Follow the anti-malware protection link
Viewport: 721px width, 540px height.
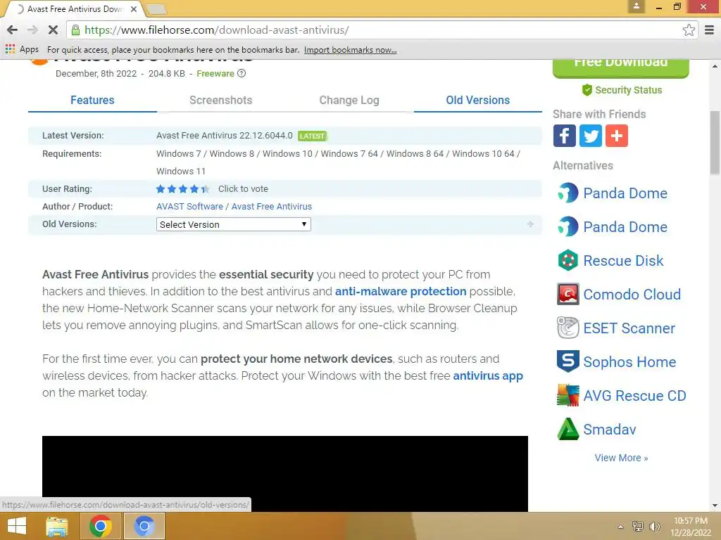click(401, 291)
